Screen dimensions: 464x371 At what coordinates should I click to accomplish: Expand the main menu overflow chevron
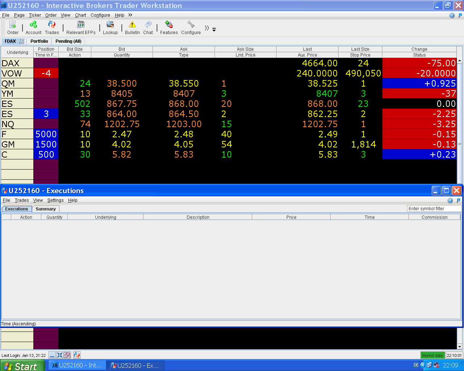pos(130,15)
